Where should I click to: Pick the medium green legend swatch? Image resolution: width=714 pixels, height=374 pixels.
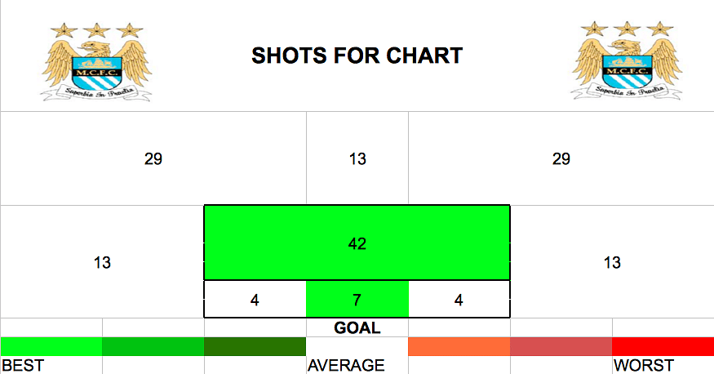point(153,347)
